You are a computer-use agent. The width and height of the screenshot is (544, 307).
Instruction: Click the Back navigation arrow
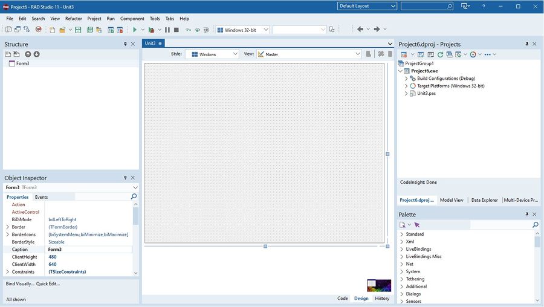pyautogui.click(x=360, y=29)
